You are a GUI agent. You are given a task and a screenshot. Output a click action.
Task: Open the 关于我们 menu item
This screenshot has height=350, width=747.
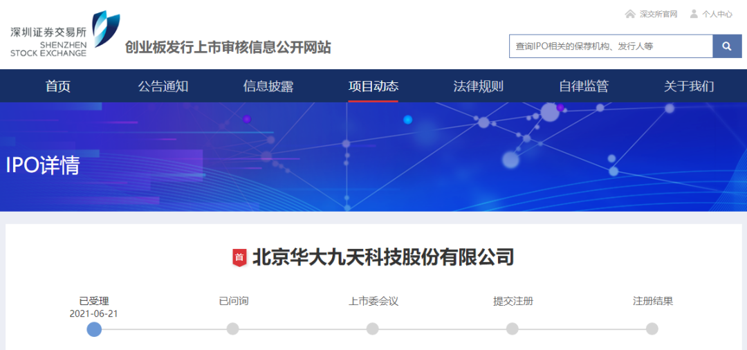point(689,86)
